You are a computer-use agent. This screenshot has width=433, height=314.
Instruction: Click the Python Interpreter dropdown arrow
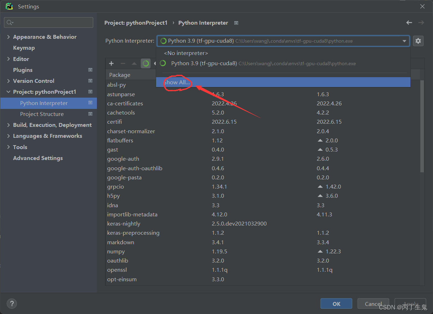[x=404, y=41]
